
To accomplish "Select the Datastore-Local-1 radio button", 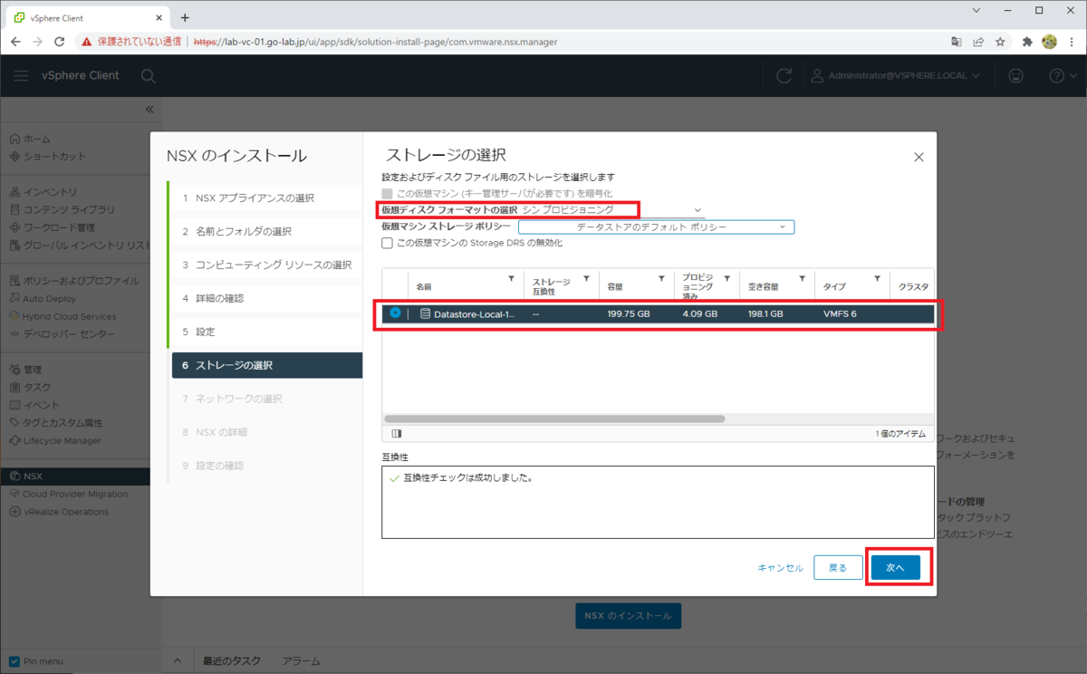I will [x=395, y=313].
